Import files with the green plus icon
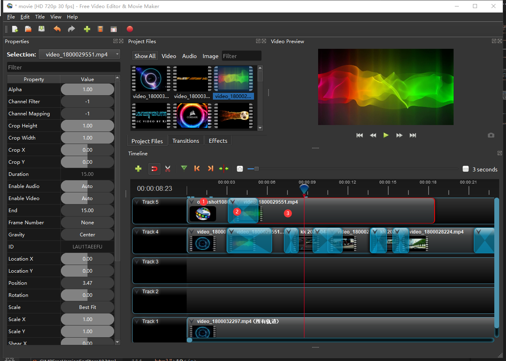Image resolution: width=506 pixels, height=361 pixels. click(87, 29)
